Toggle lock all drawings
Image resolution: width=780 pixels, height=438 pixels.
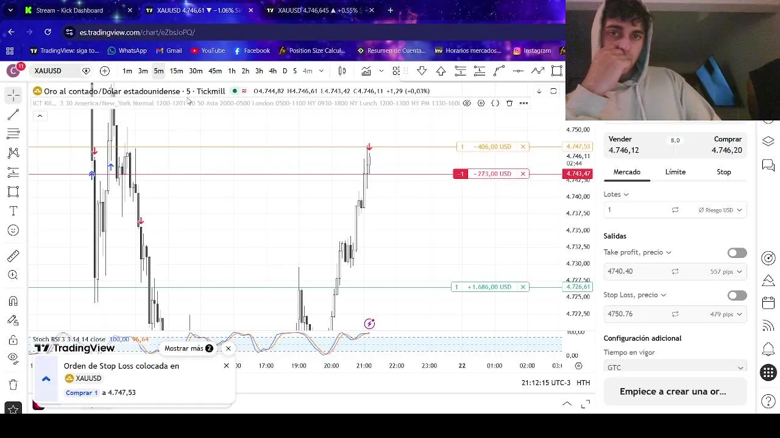pos(13,339)
